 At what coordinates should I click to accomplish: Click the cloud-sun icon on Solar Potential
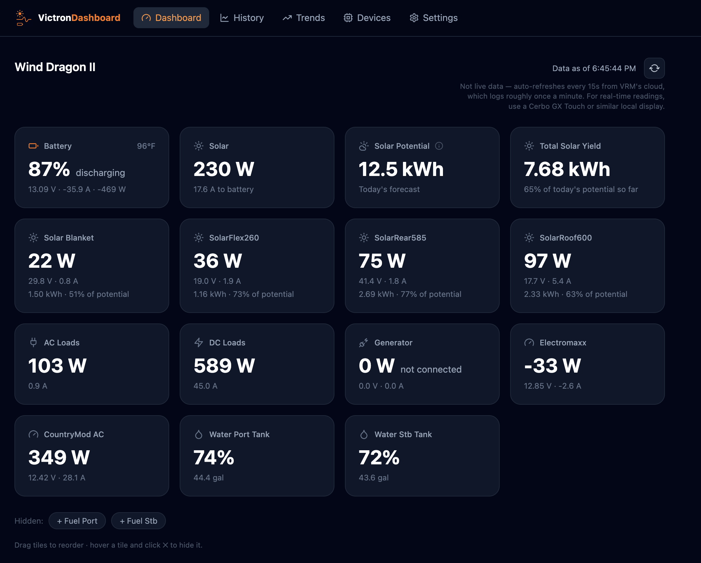364,146
